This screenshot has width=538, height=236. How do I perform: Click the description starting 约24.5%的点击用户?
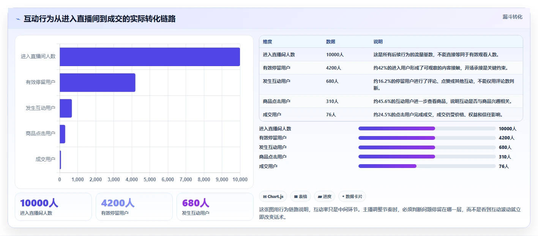(438, 115)
